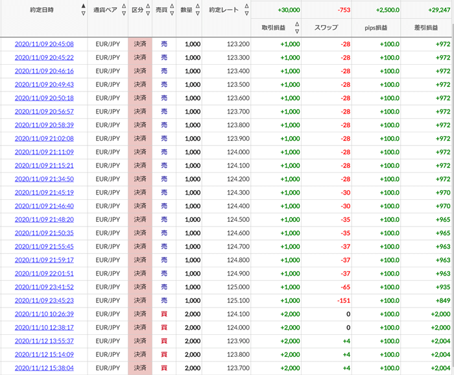This screenshot has height=375, width=454.
Task: Select 決済 cell in 2020/11/09 20:45:08 row
Action: click(140, 44)
